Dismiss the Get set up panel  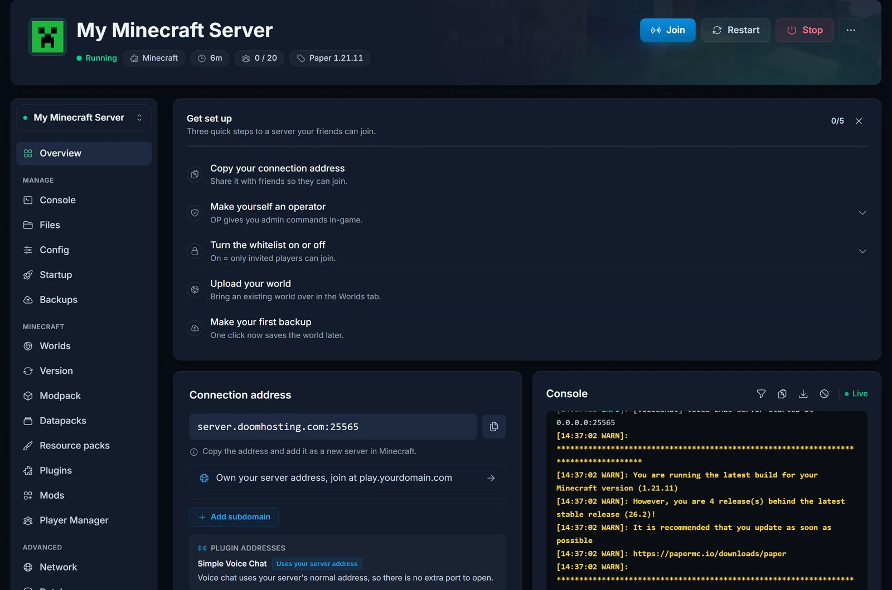pos(859,121)
